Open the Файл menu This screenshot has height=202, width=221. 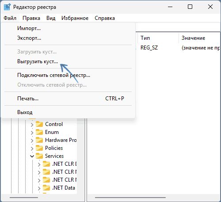pos(10,18)
